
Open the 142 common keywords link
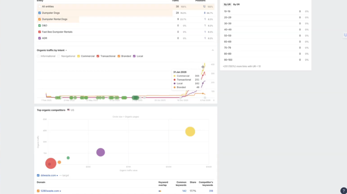pyautogui.click(x=184, y=191)
